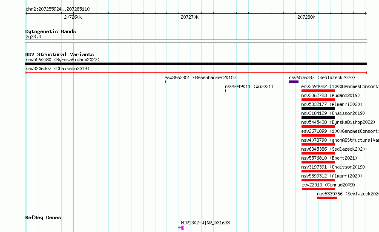Click the thick black bar of nsv5560580
Image resolution: width=379 pixels, height=232 pixels.
coord(196,64)
